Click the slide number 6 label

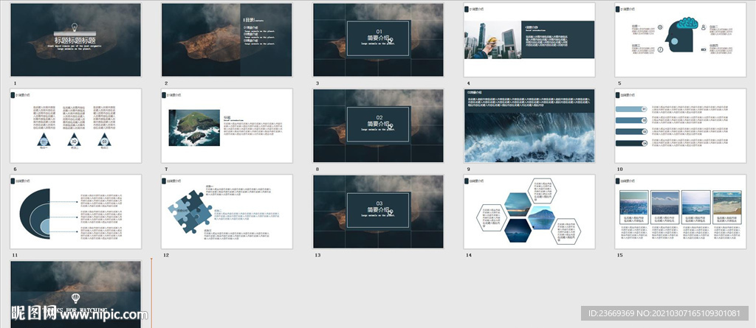pos(16,169)
